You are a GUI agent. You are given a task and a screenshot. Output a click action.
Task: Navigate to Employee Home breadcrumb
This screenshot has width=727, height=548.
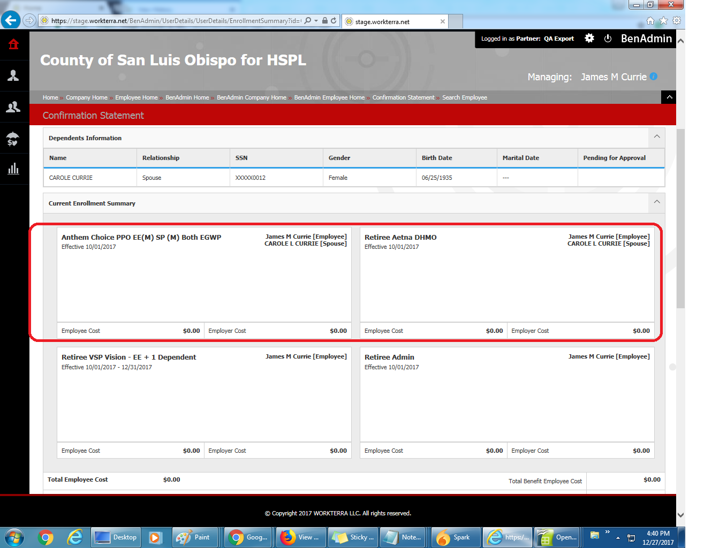click(x=136, y=97)
